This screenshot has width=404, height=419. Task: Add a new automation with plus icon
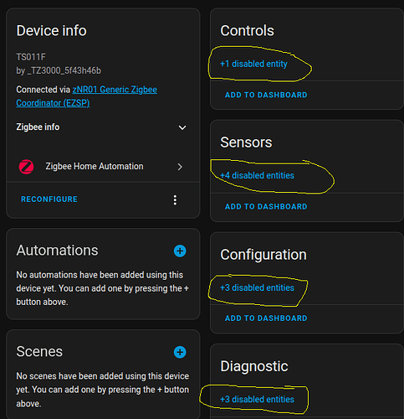coord(180,251)
